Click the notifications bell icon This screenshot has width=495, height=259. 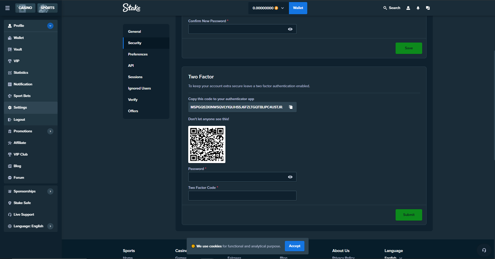[418, 8]
